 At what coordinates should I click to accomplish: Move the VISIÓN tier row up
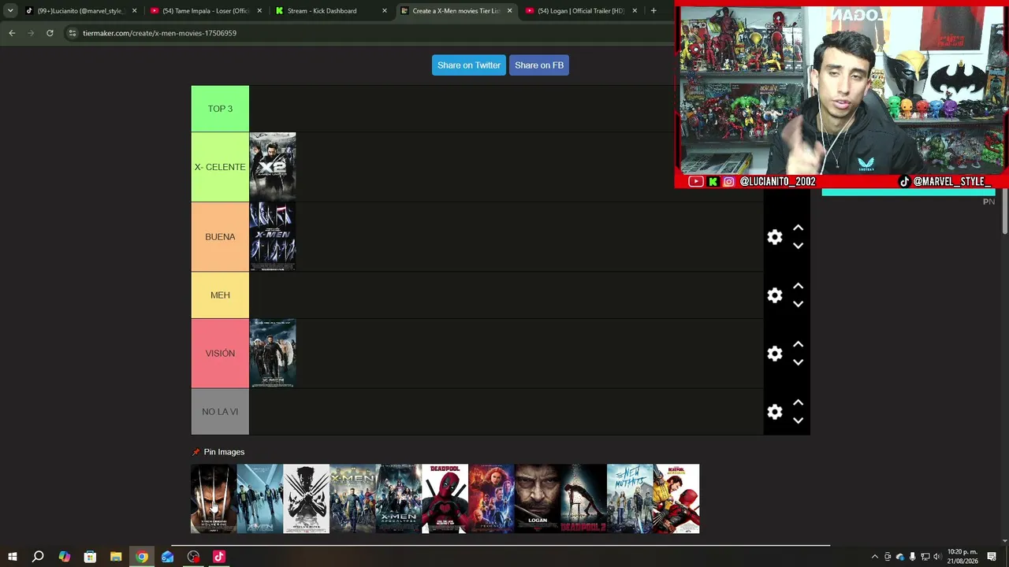pos(798,344)
